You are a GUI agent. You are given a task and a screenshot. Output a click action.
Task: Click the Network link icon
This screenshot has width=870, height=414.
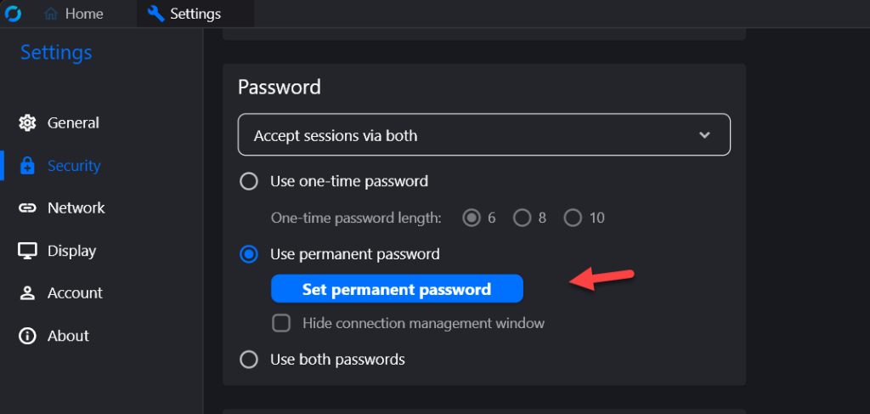click(x=27, y=208)
